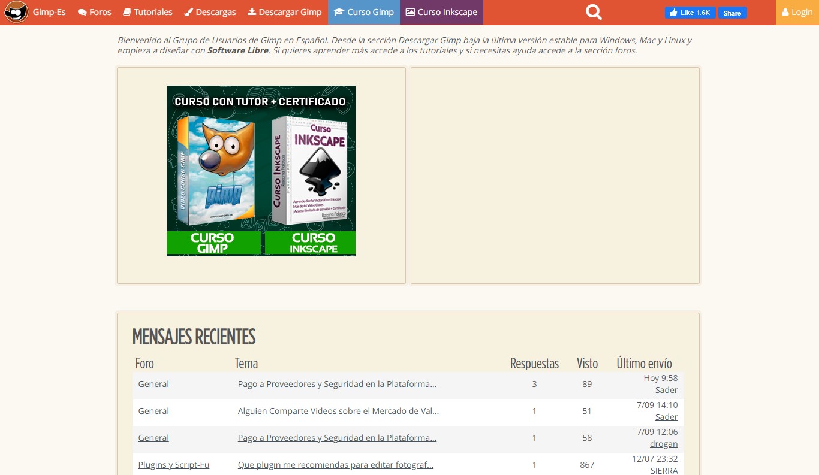The image size is (819, 475).
Task: Click the Facebook Like thumbs-up button
Action: click(x=689, y=13)
